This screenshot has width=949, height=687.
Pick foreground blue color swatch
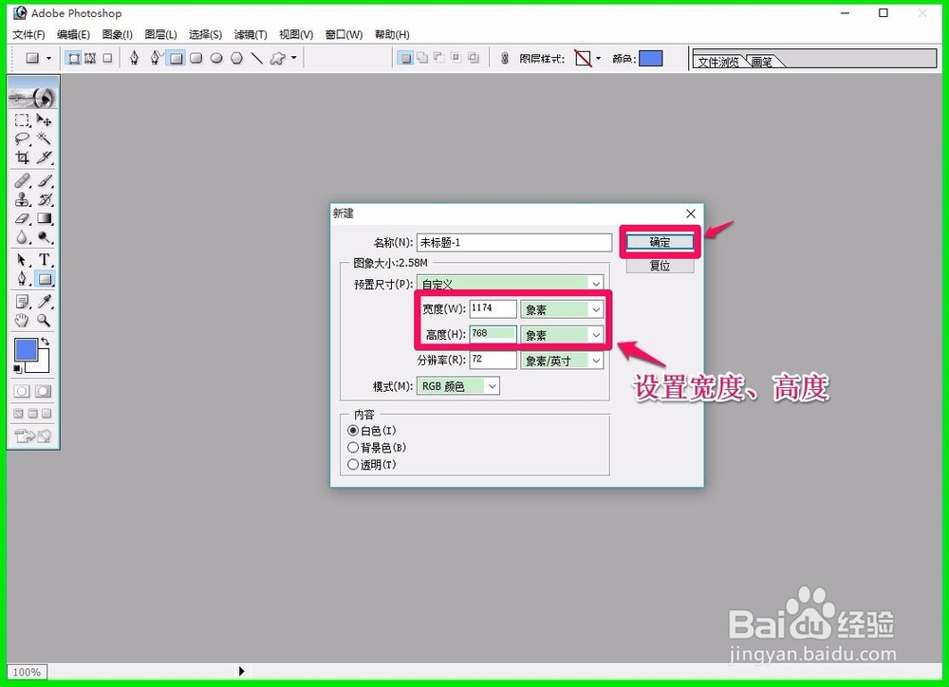[x=26, y=350]
